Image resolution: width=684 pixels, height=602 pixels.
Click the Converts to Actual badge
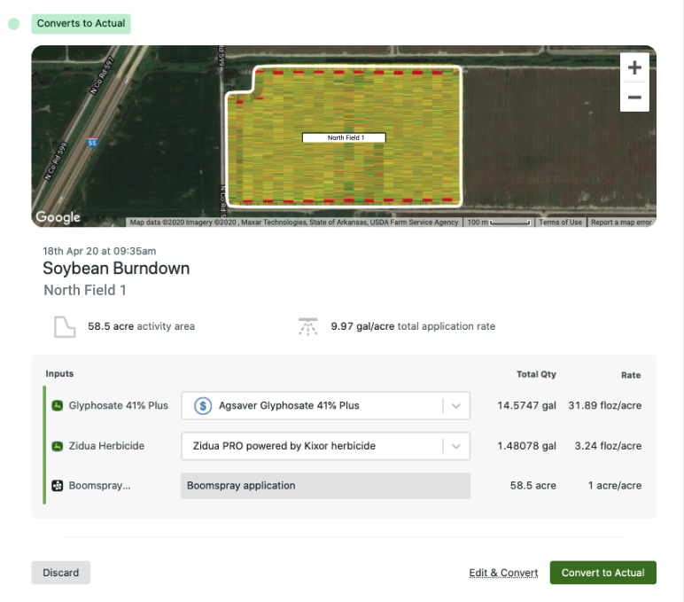coord(82,24)
